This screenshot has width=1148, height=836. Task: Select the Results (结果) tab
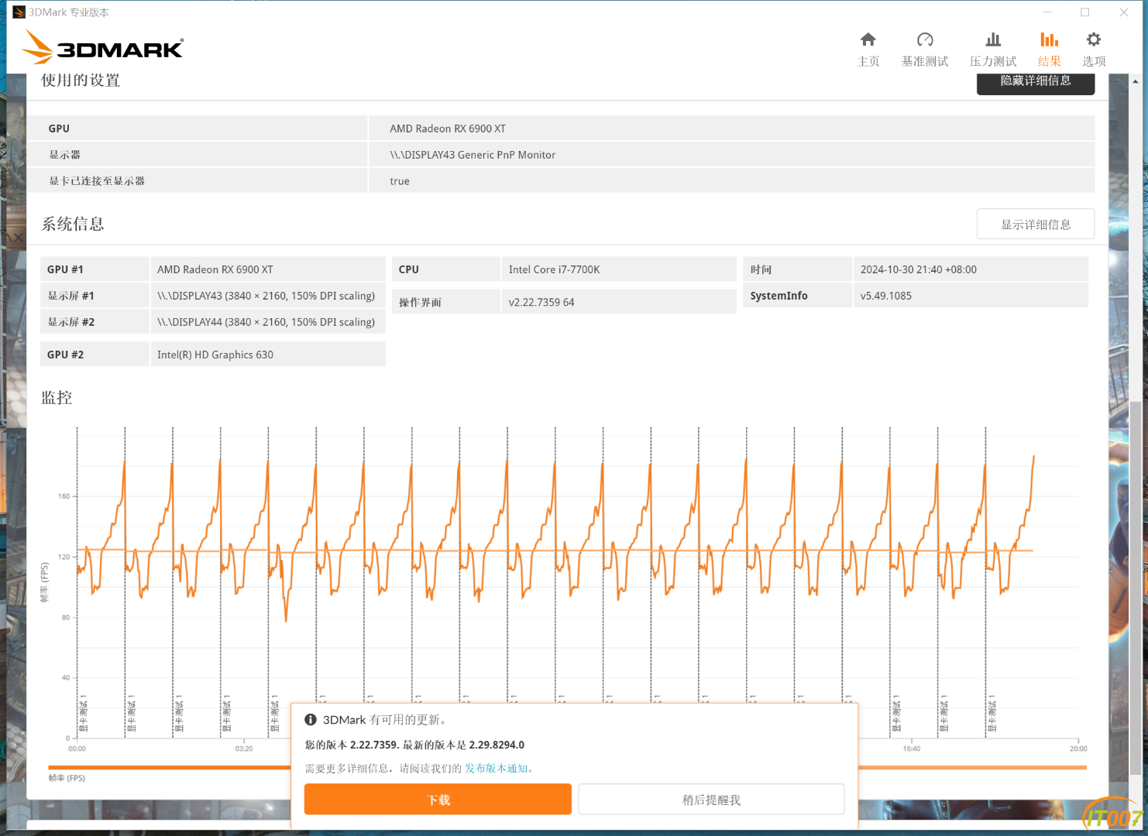pyautogui.click(x=1049, y=50)
